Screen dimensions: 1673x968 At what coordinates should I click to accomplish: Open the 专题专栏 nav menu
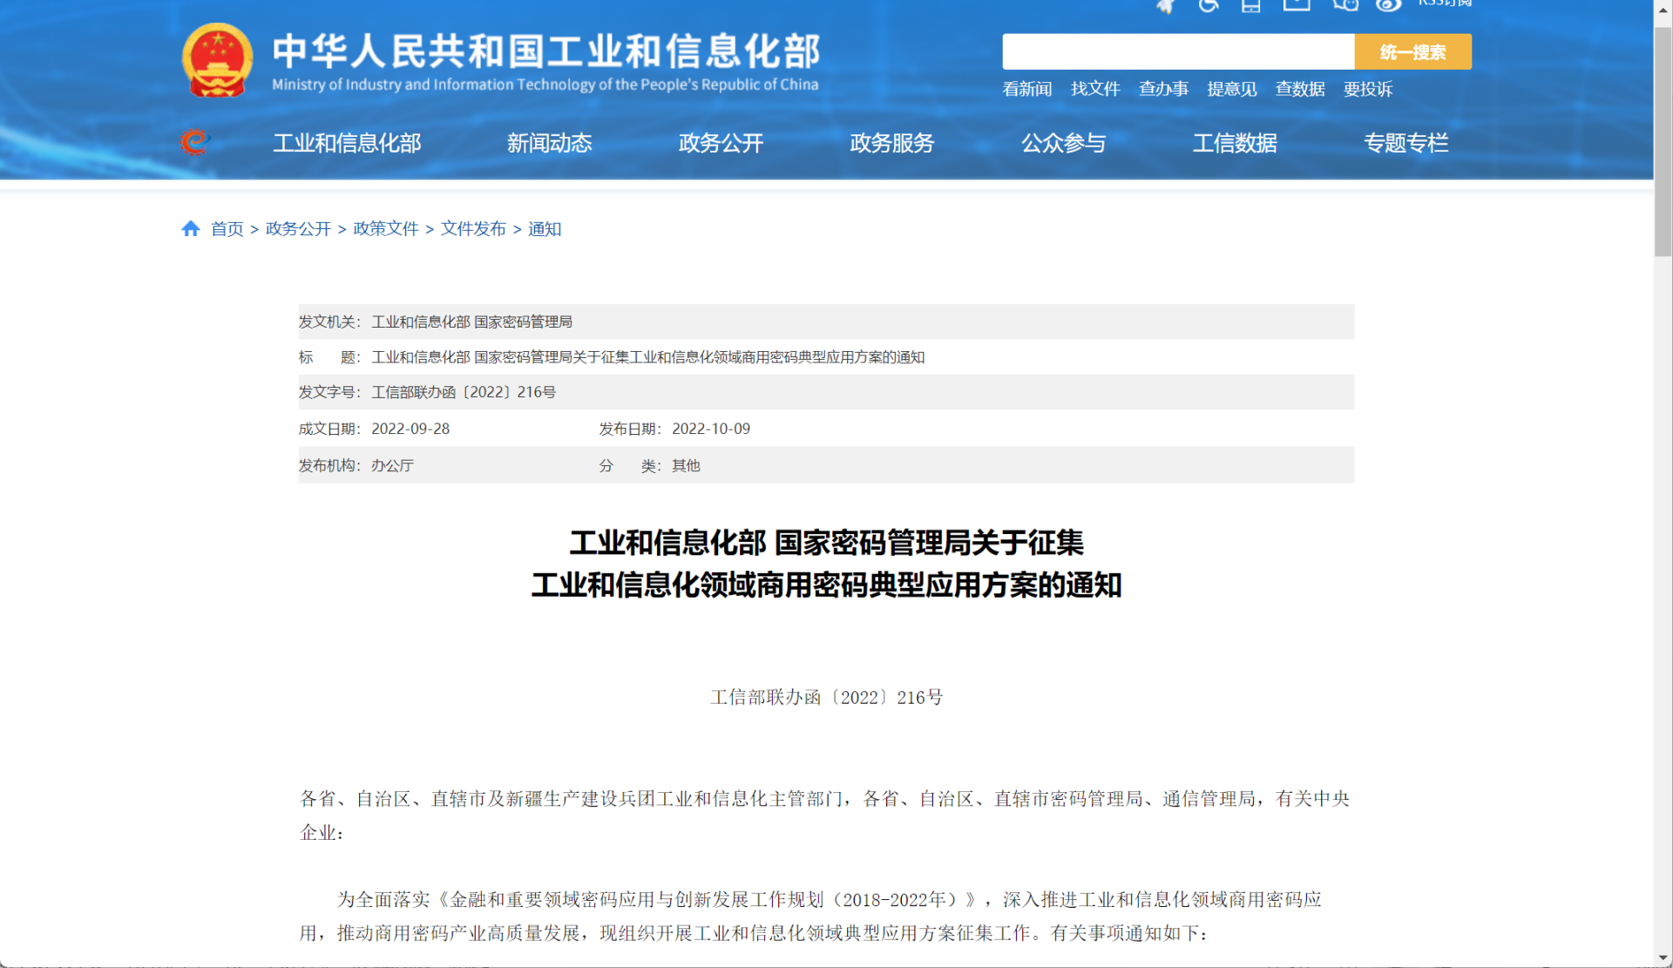pyautogui.click(x=1405, y=143)
